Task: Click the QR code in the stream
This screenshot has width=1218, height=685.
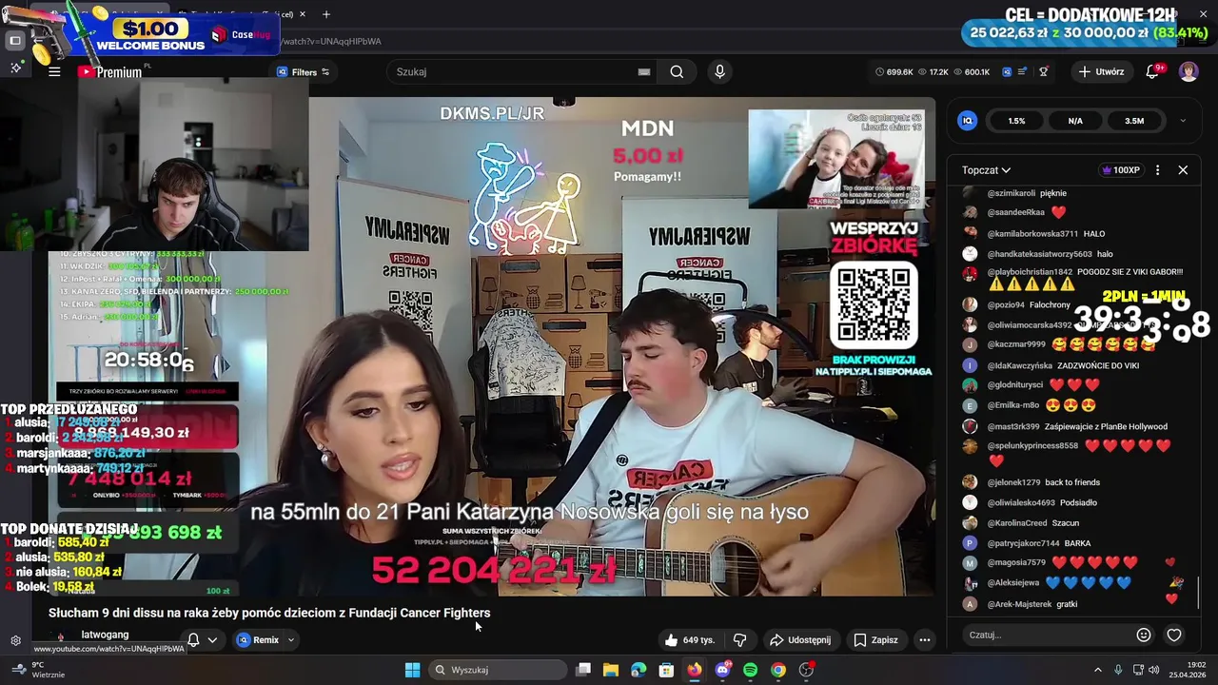Action: (x=874, y=304)
